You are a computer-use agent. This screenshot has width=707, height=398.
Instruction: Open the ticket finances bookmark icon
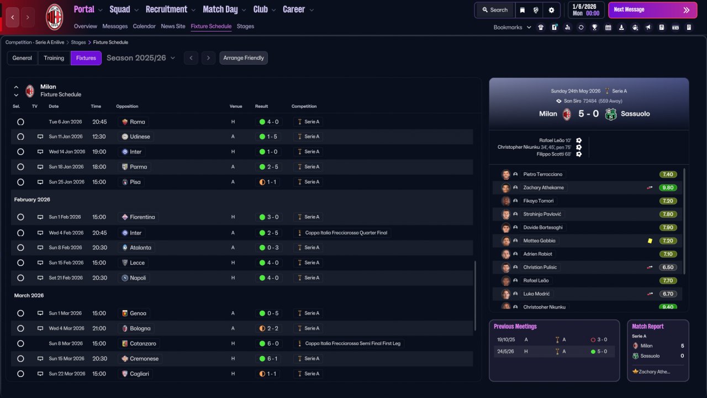coord(676,27)
